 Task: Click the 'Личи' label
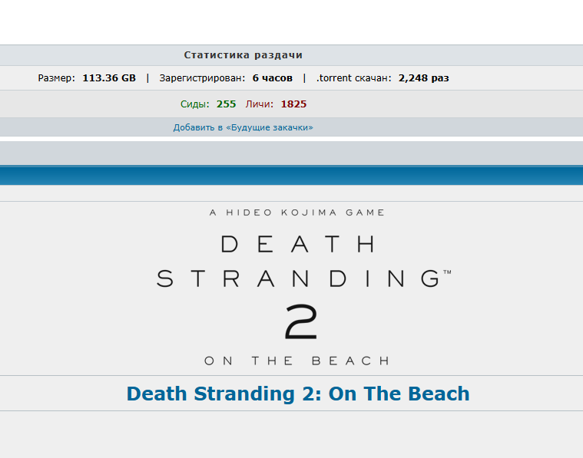point(260,104)
